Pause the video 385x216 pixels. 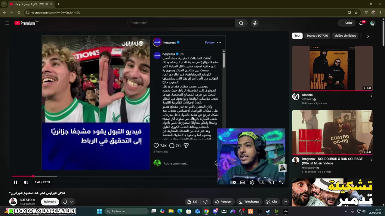[16, 182]
